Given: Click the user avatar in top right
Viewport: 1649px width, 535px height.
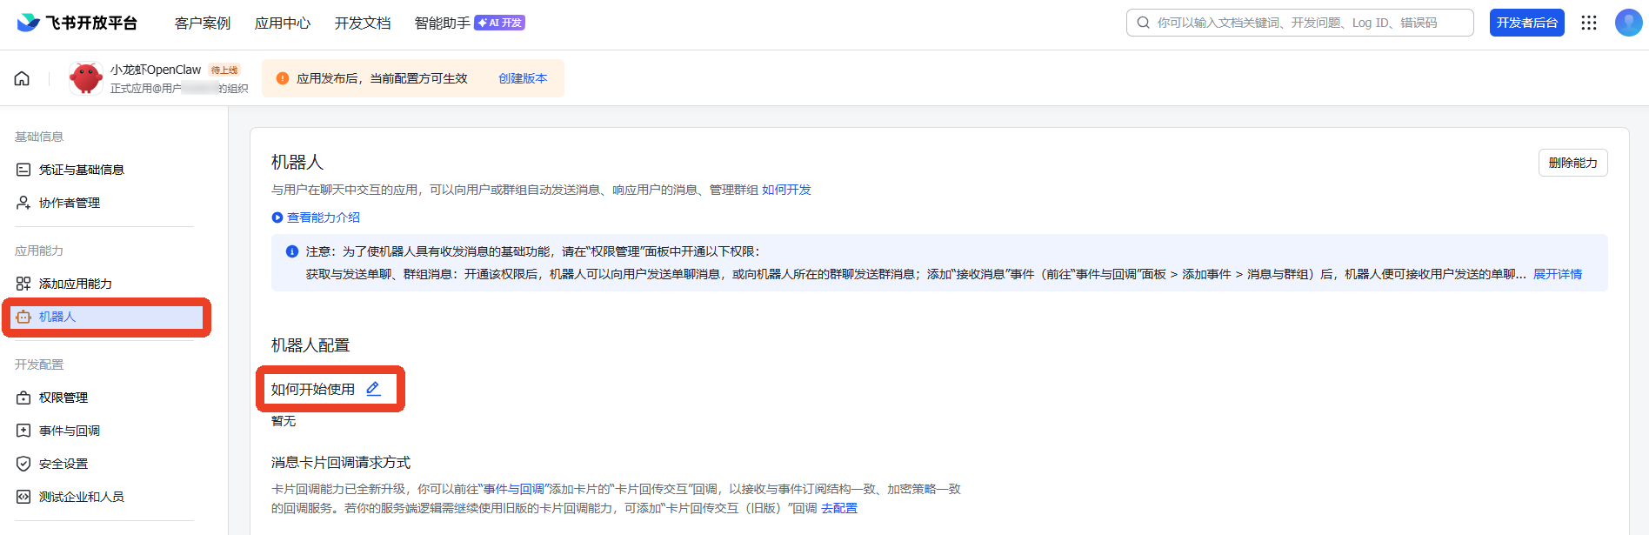Looking at the screenshot, I should click(1628, 23).
